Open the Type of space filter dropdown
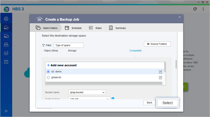The height and width of the screenshot is (117, 210). click(69, 45)
